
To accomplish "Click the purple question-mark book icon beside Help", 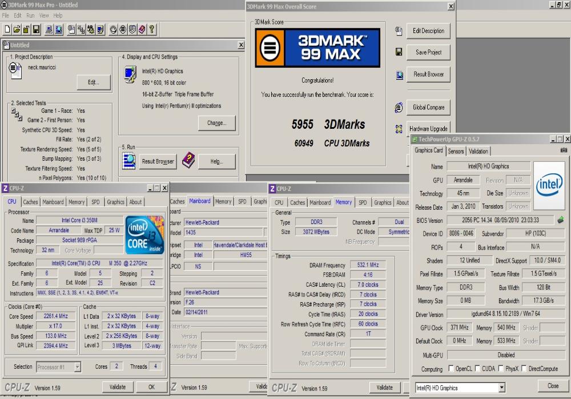I will (x=188, y=160).
